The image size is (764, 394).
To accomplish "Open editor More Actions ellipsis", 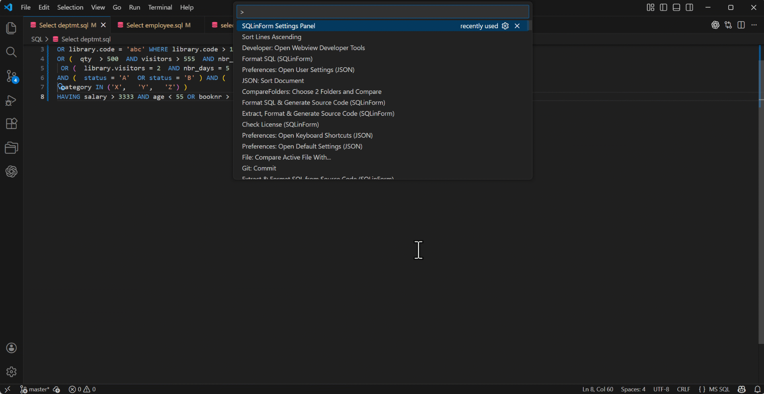I will pos(754,25).
